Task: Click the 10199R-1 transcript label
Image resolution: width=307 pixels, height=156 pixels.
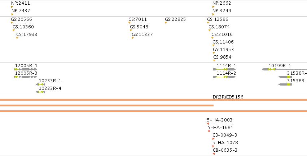Action: point(280,66)
